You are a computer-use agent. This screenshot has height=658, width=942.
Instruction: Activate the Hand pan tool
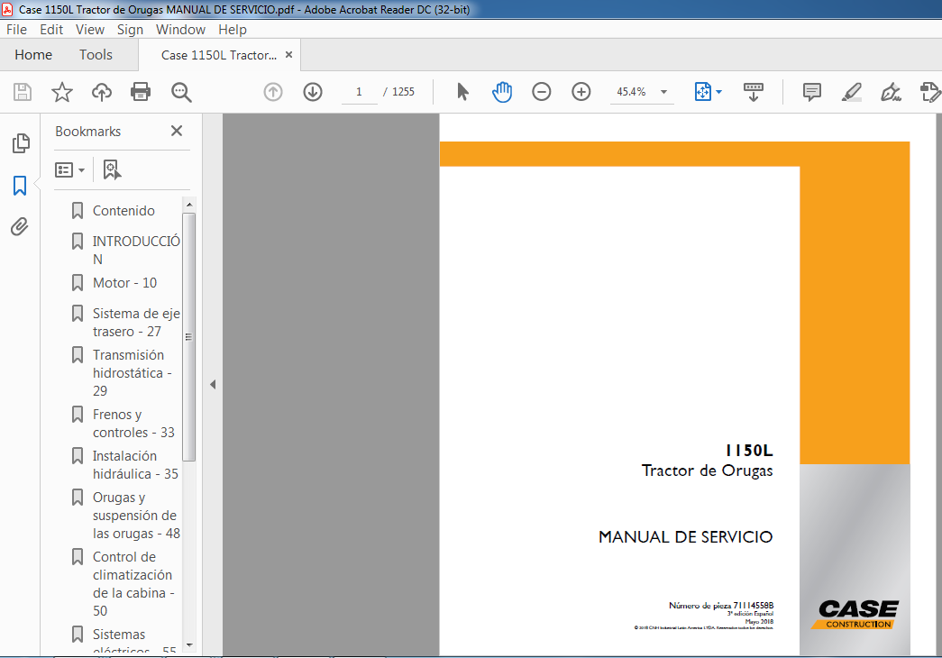pos(501,92)
